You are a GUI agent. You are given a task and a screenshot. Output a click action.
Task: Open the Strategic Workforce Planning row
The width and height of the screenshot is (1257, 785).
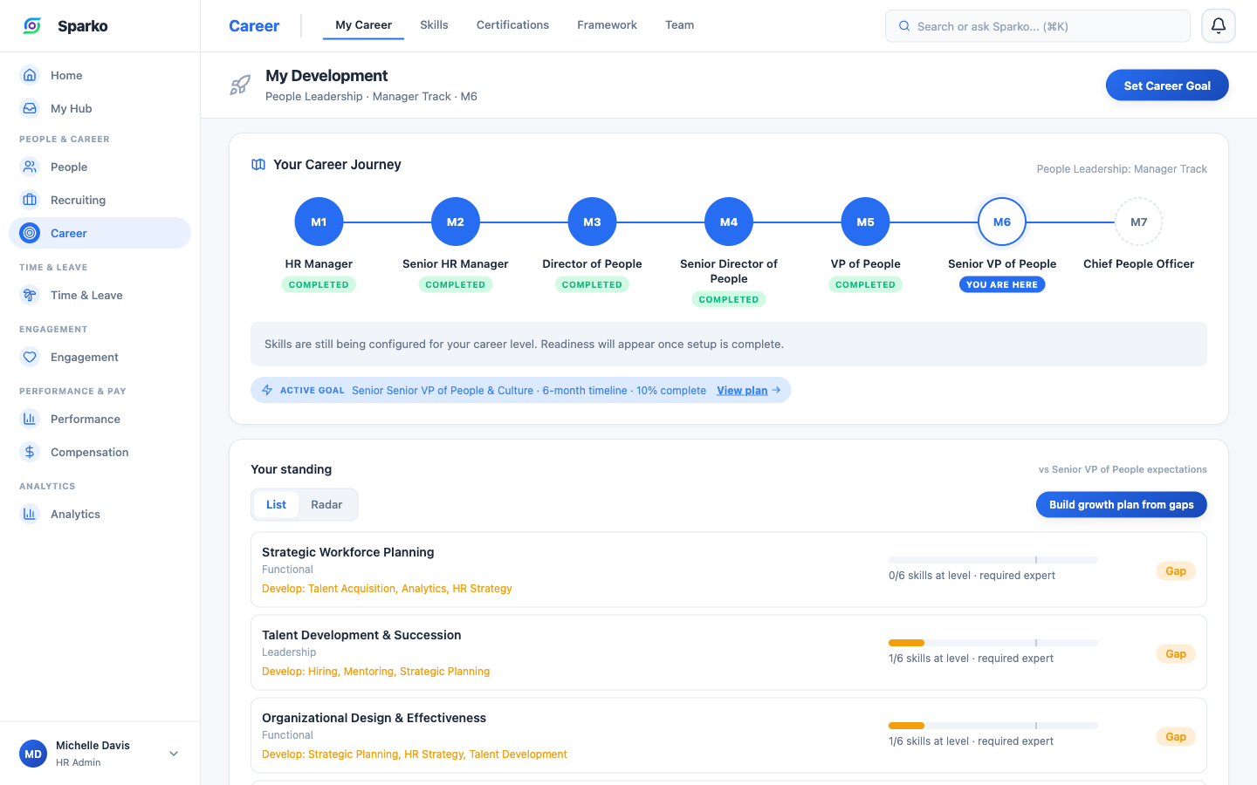click(728, 570)
